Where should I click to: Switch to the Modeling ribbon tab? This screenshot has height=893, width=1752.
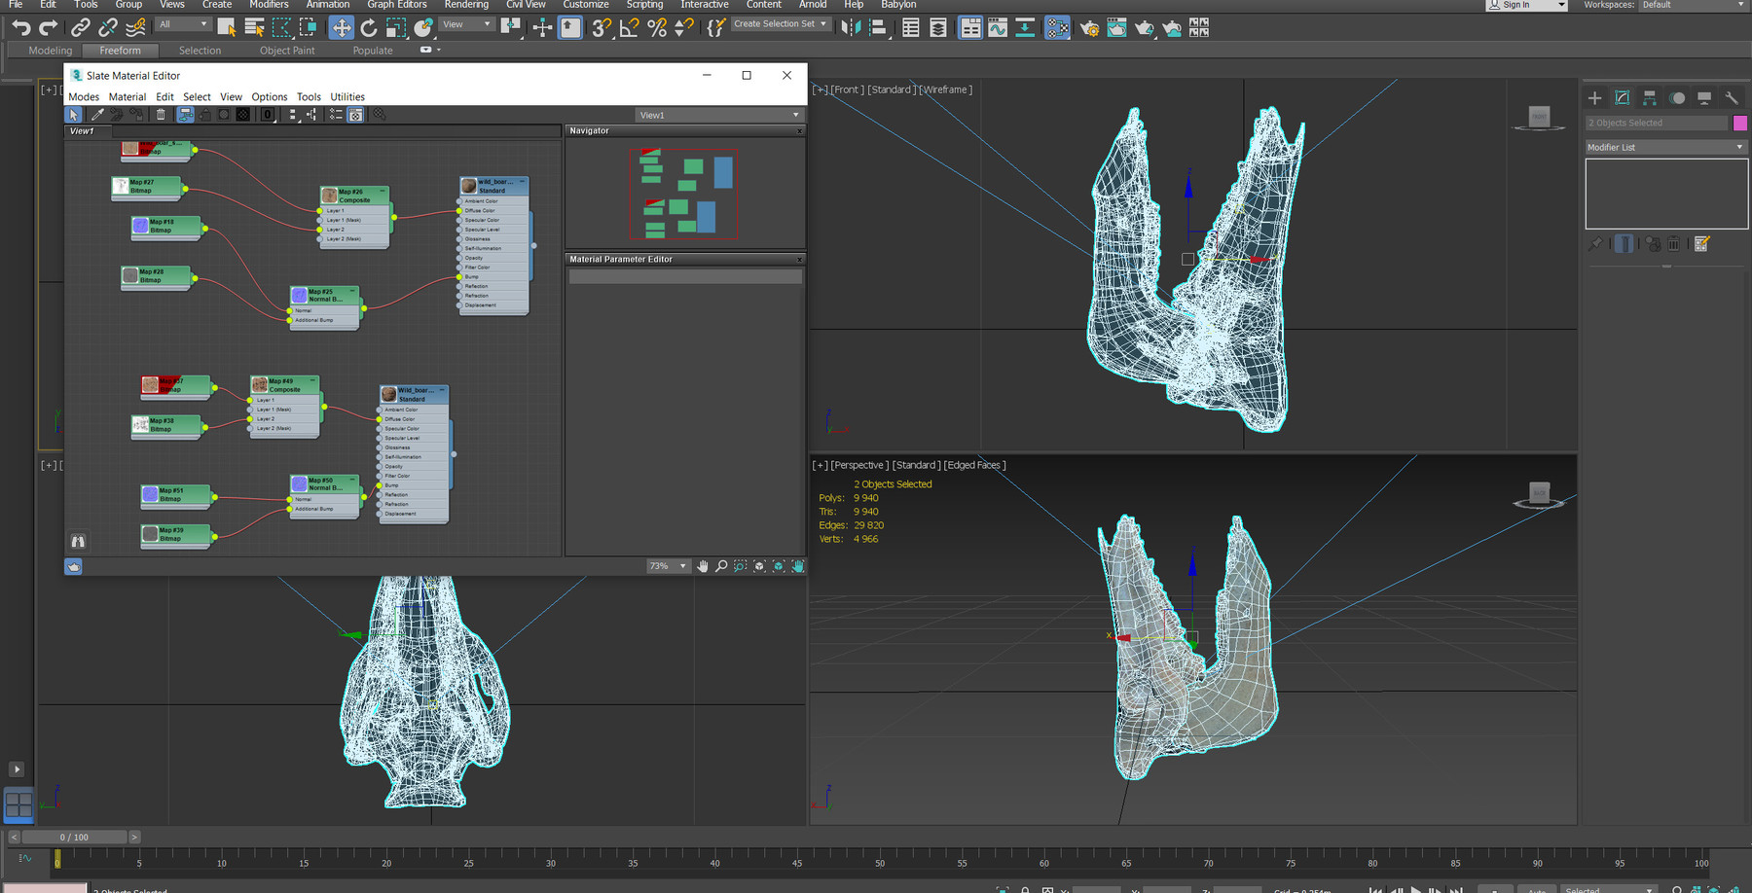(51, 51)
